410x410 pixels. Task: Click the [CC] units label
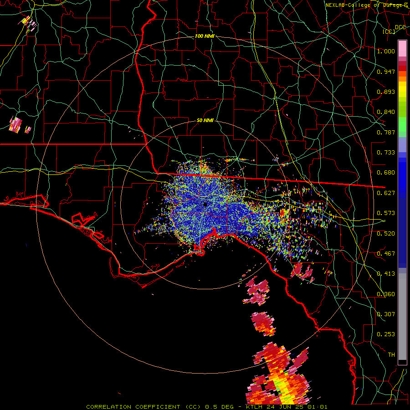coord(389,31)
